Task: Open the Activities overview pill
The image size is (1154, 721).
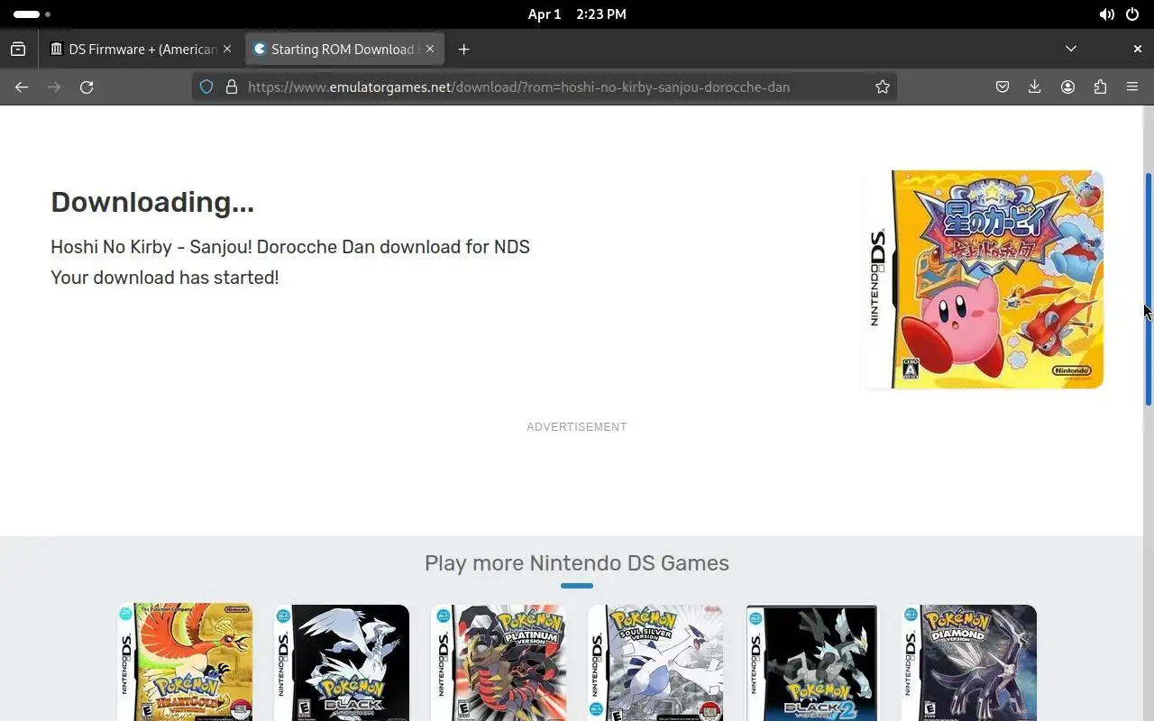Action: coord(32,14)
